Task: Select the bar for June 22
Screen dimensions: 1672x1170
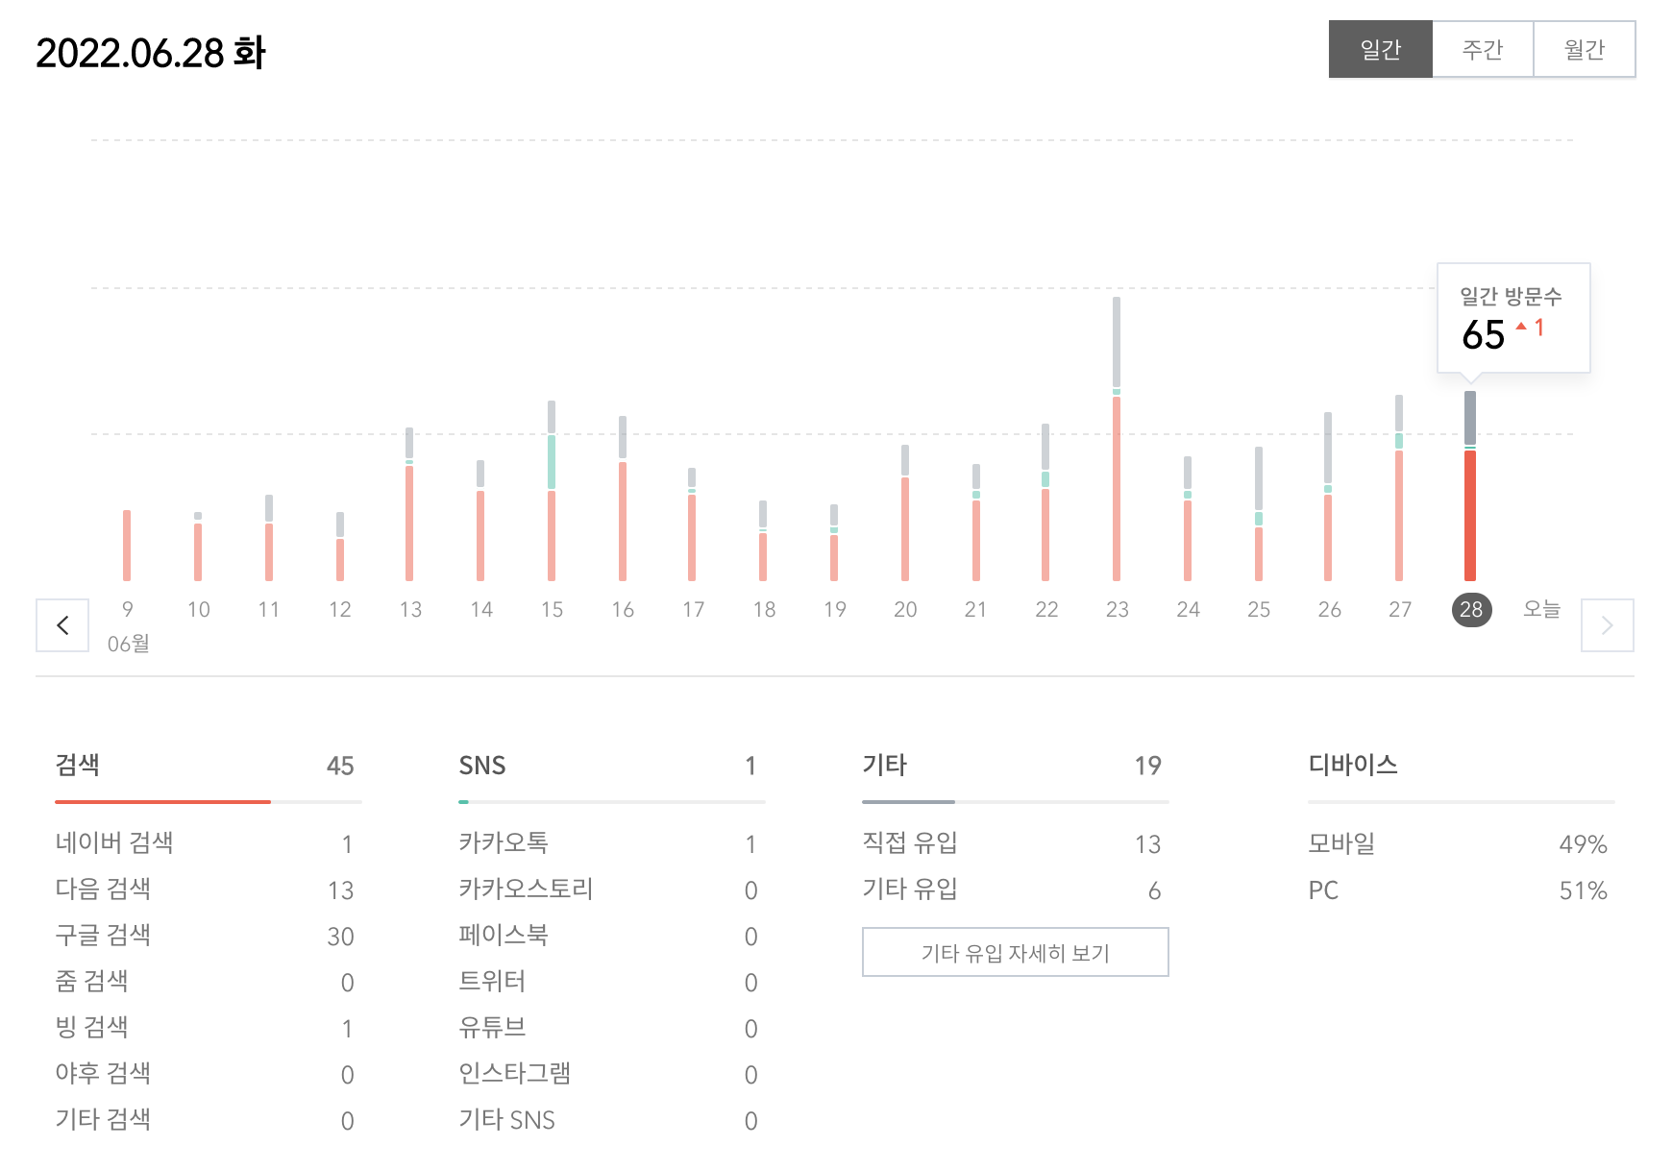Action: 1045,501
